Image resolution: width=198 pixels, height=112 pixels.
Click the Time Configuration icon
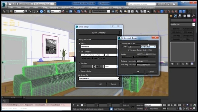tap(181, 108)
